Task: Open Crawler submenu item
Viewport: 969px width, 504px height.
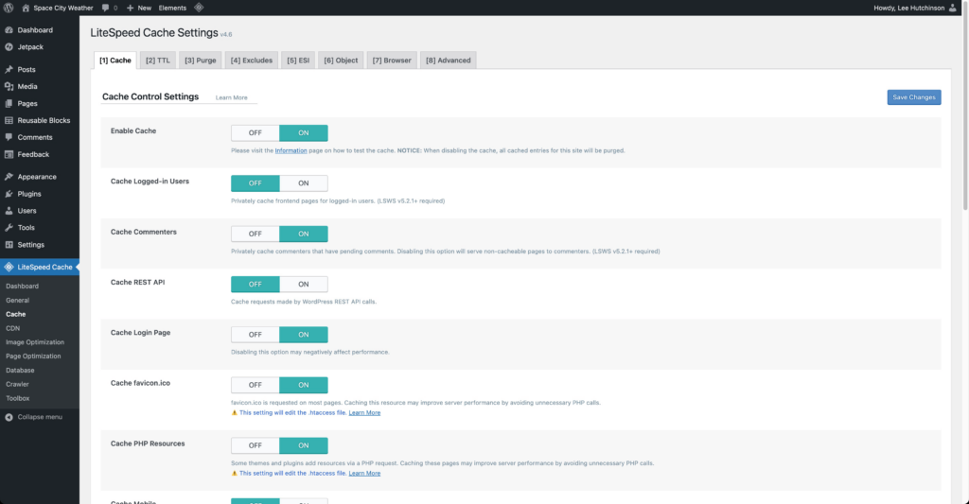Action: tap(17, 384)
